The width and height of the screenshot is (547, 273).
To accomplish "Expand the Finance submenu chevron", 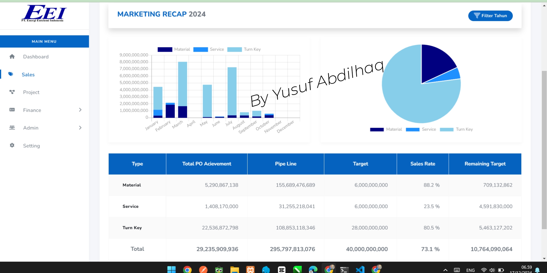I will coord(80,110).
